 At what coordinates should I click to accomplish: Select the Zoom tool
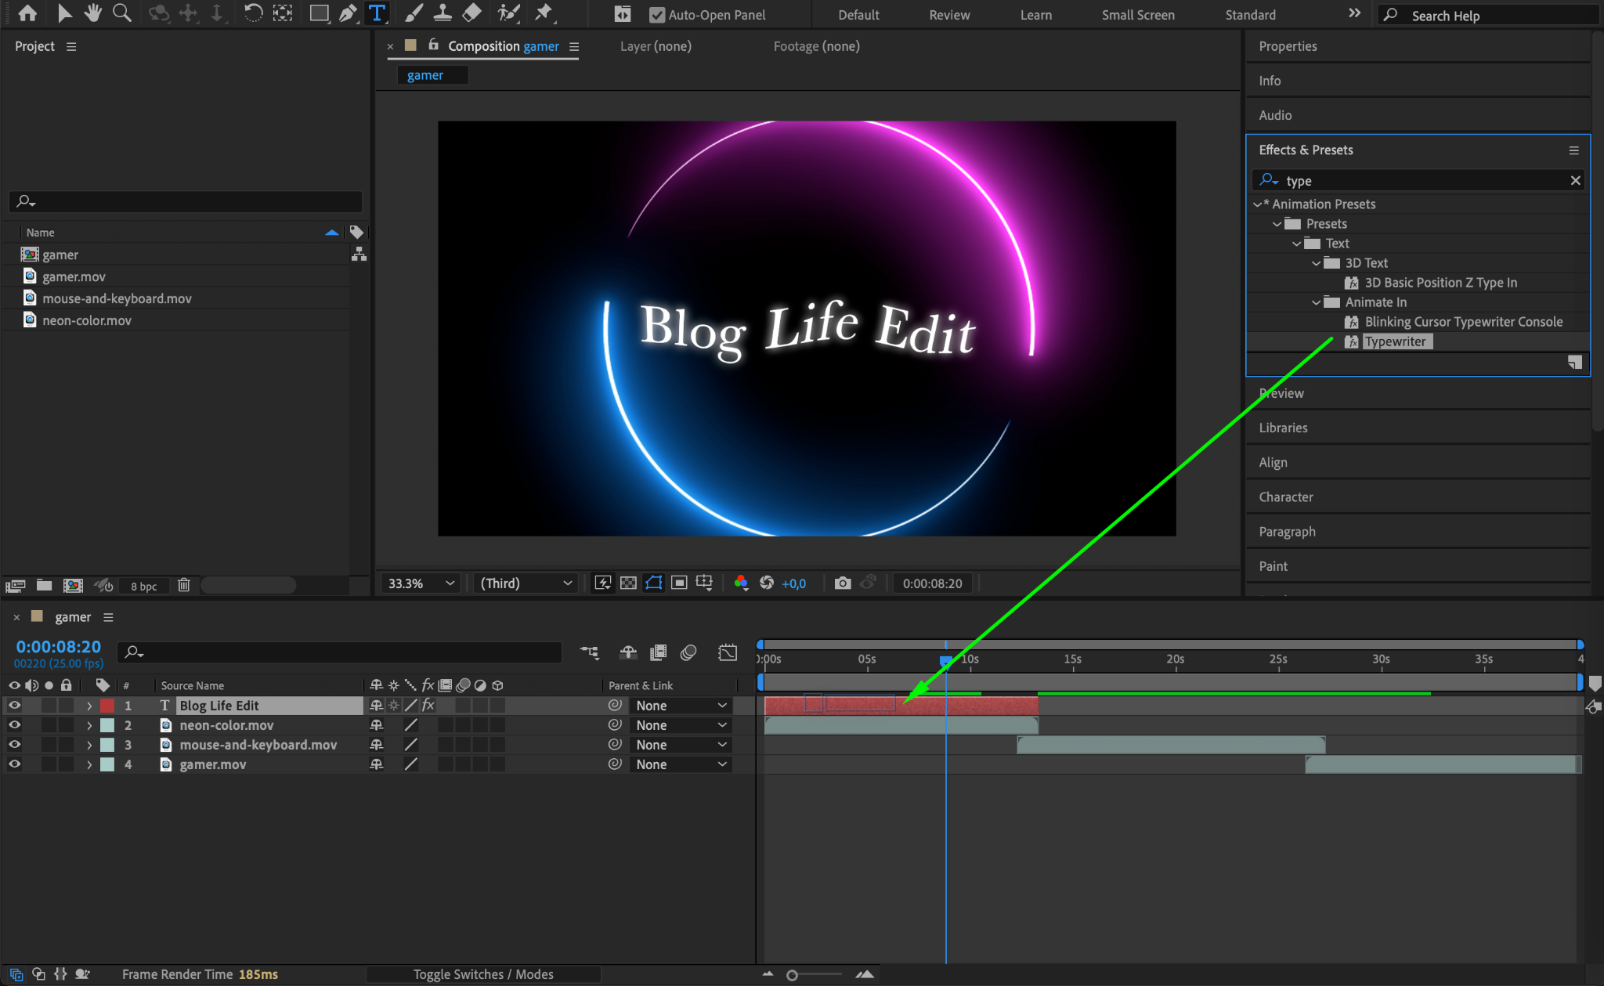point(122,13)
